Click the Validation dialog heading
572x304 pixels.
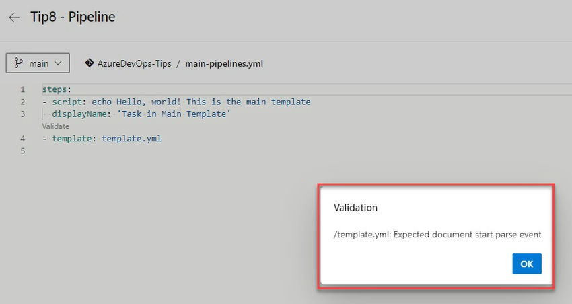(x=355, y=208)
